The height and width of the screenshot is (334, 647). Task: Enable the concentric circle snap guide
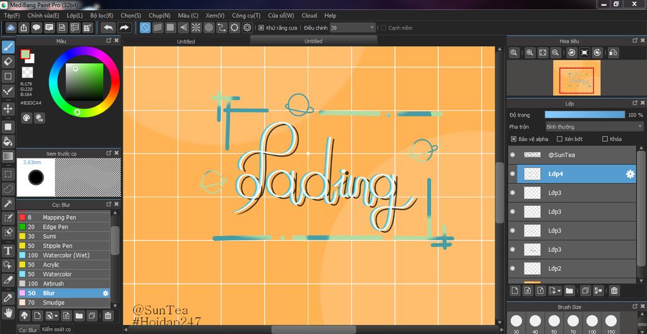(209, 28)
